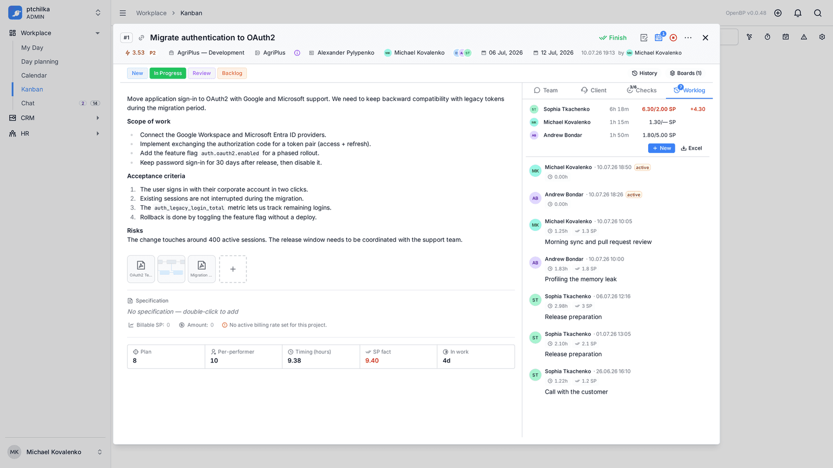Change the due date 12 Jul, 2026
The width and height of the screenshot is (833, 468).
(553, 53)
